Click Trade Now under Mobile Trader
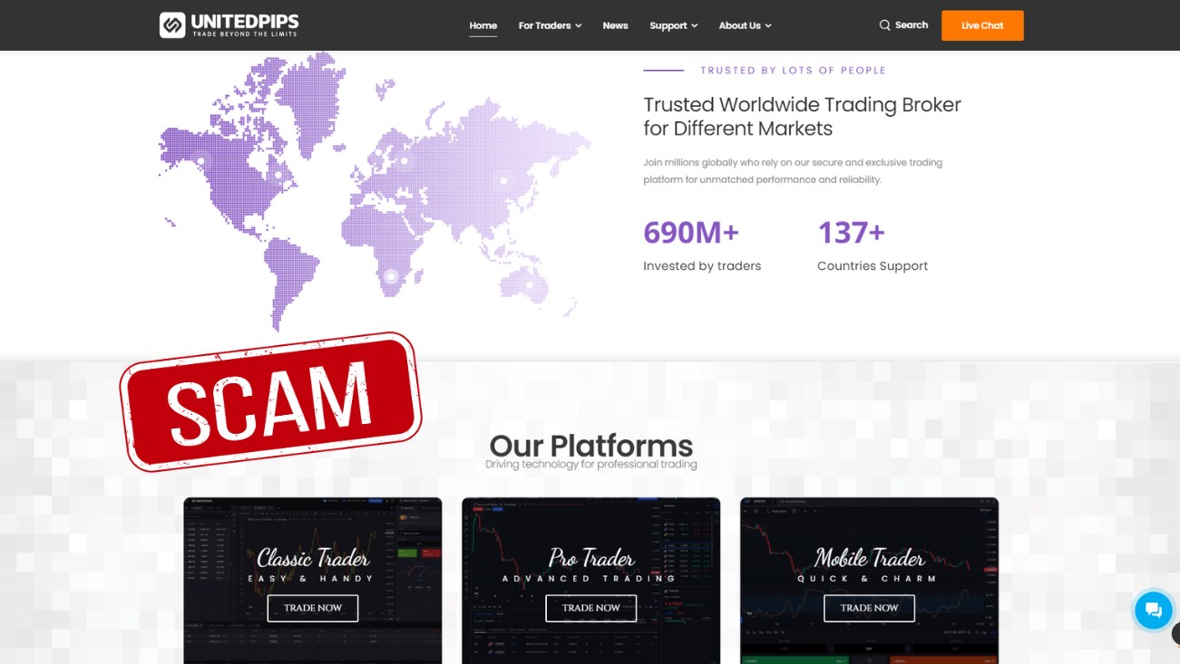The image size is (1180, 664). (x=869, y=608)
